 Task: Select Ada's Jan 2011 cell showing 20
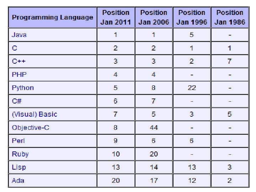(116, 181)
